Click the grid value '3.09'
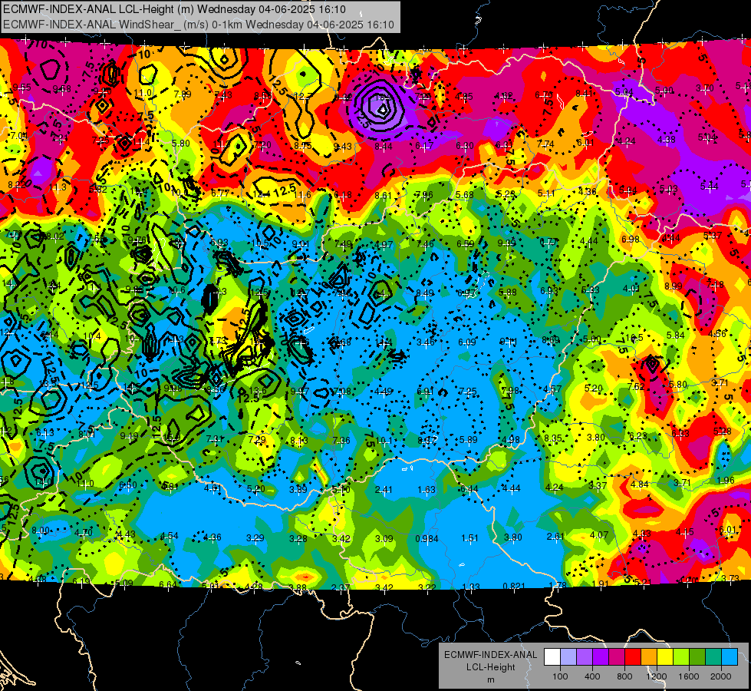Screen dimensions: 751x691 384,538
